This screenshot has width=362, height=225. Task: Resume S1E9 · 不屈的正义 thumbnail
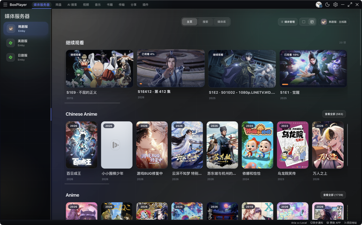(x=100, y=69)
